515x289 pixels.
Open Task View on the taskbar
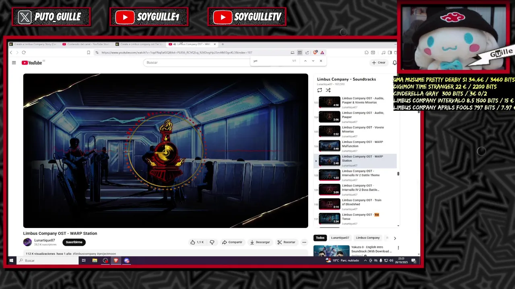point(84,261)
